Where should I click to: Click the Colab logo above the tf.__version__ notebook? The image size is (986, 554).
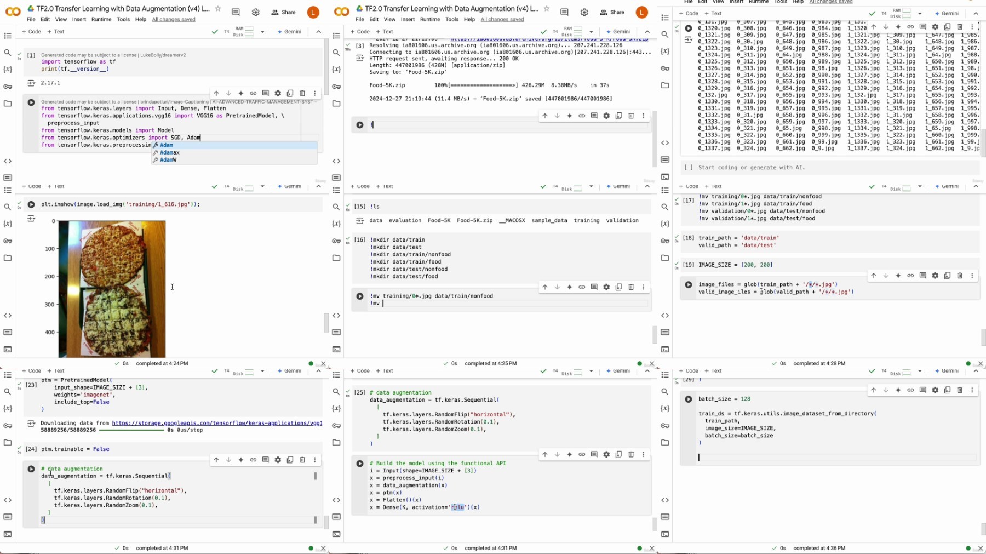click(x=13, y=12)
